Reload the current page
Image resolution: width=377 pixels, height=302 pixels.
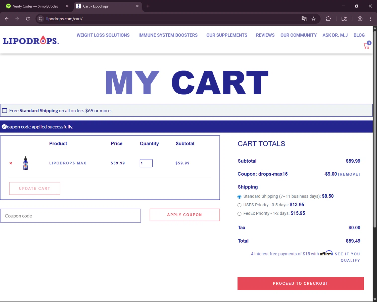(x=28, y=19)
